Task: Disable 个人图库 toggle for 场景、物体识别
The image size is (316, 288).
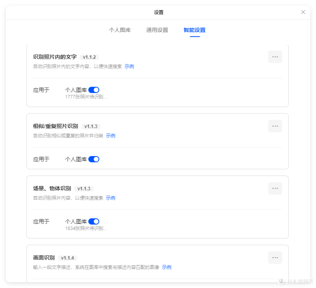Action: coord(94,222)
